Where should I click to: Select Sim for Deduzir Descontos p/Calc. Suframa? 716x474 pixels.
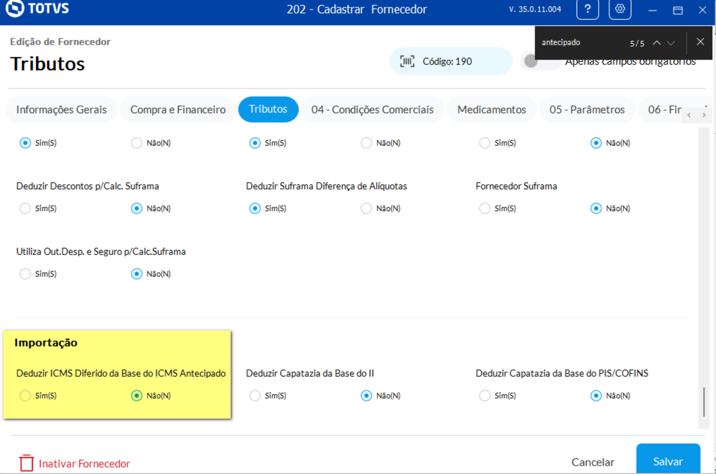(25, 208)
